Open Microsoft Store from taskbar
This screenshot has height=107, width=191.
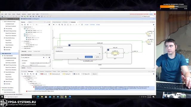[x=46, y=97]
